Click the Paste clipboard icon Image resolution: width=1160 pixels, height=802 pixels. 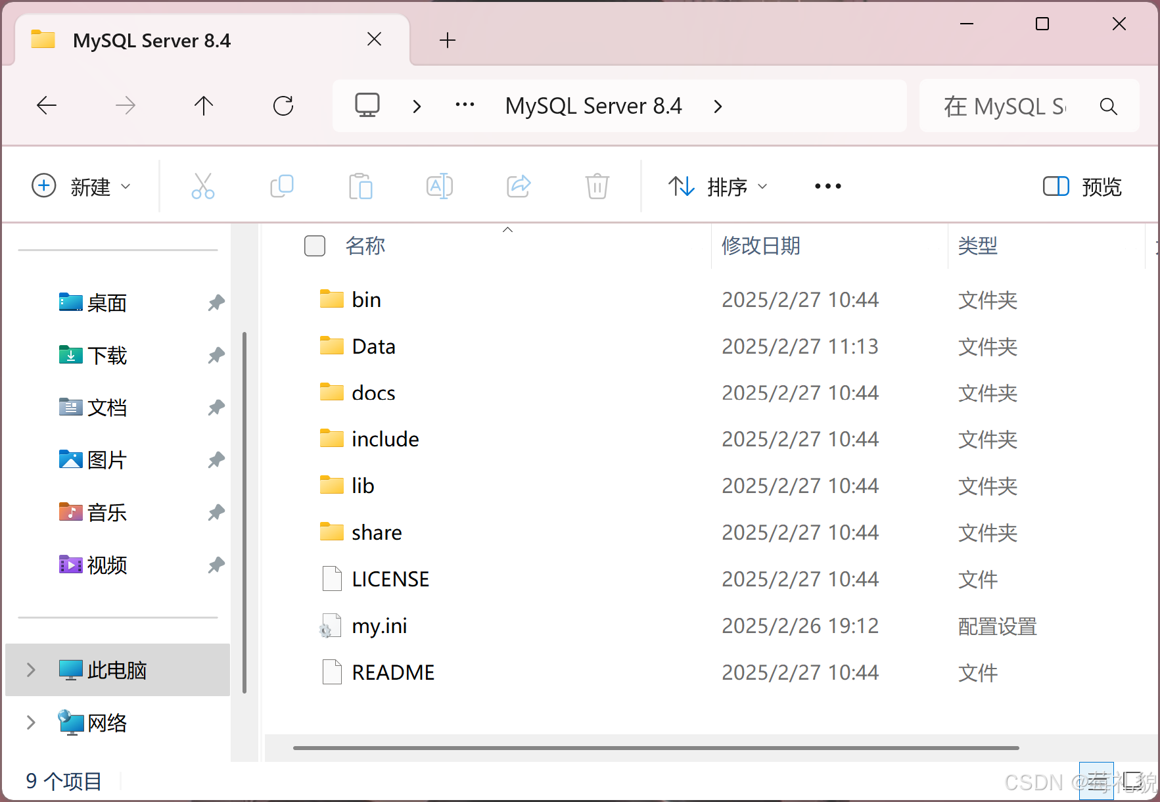click(x=361, y=186)
